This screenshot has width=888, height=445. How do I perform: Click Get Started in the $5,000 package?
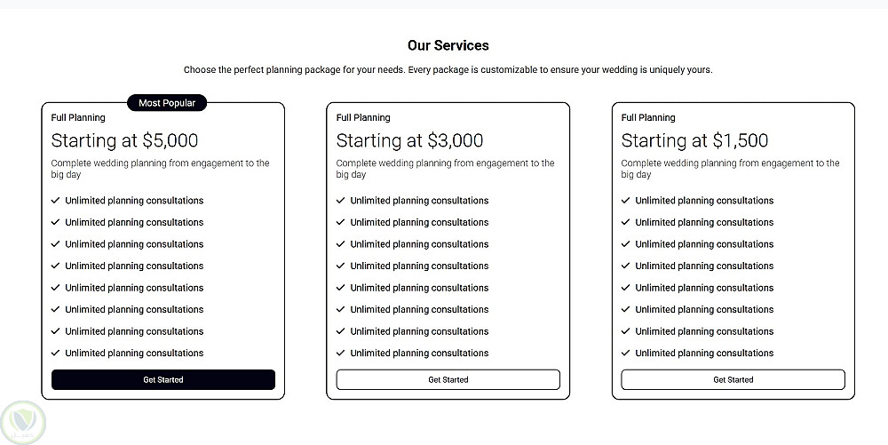point(163,380)
